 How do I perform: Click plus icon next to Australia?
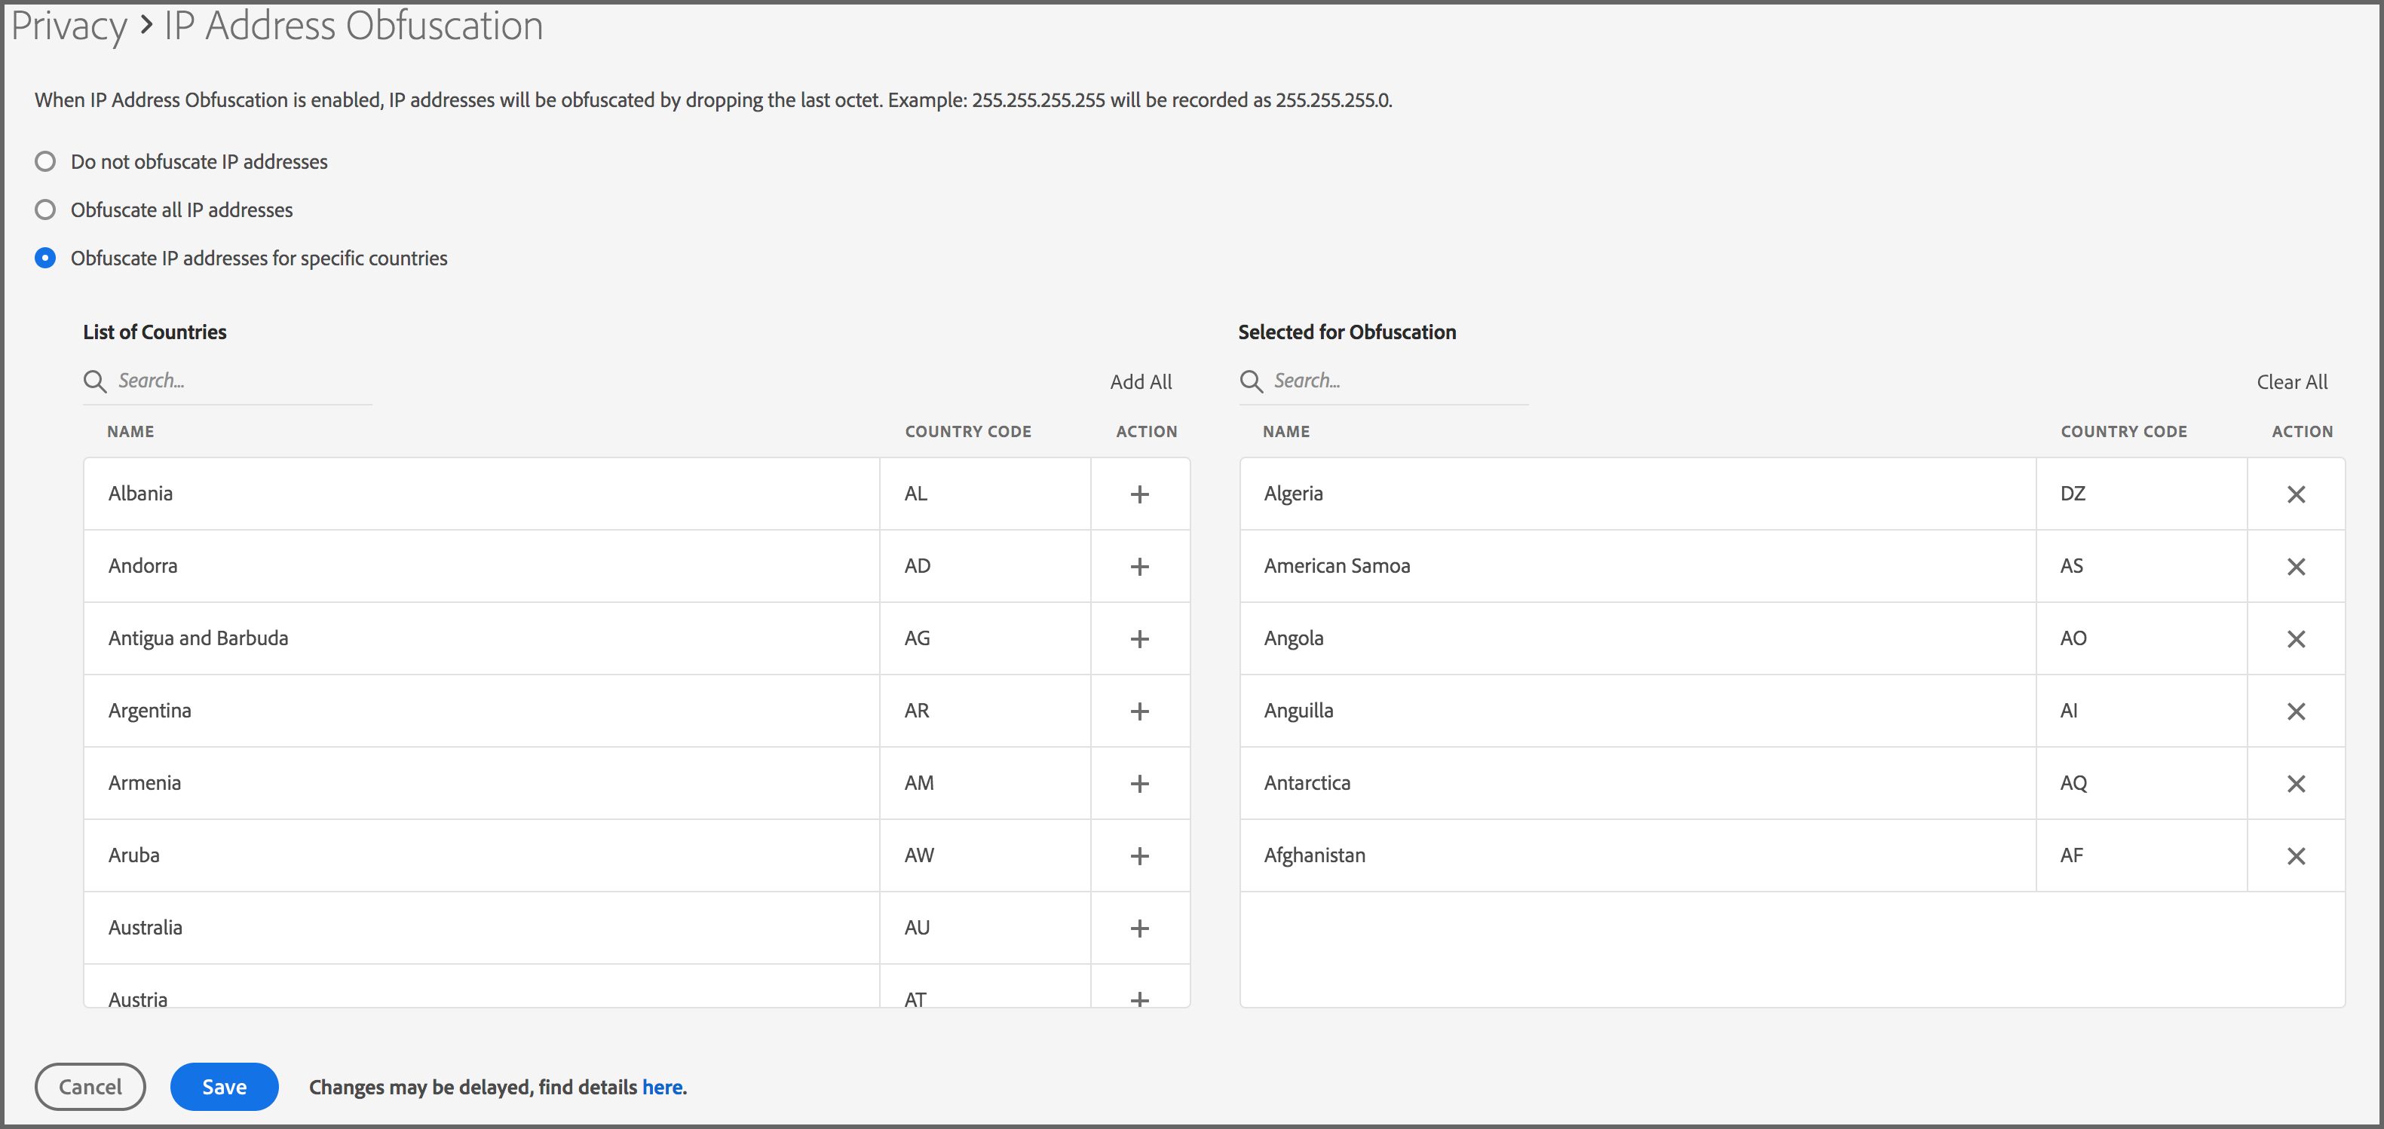click(x=1139, y=929)
